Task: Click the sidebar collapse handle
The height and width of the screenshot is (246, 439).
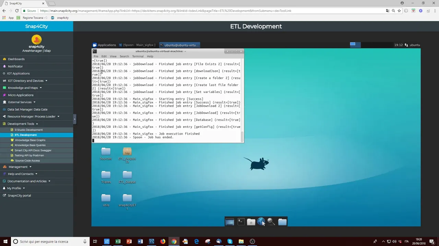Action: tap(75, 119)
